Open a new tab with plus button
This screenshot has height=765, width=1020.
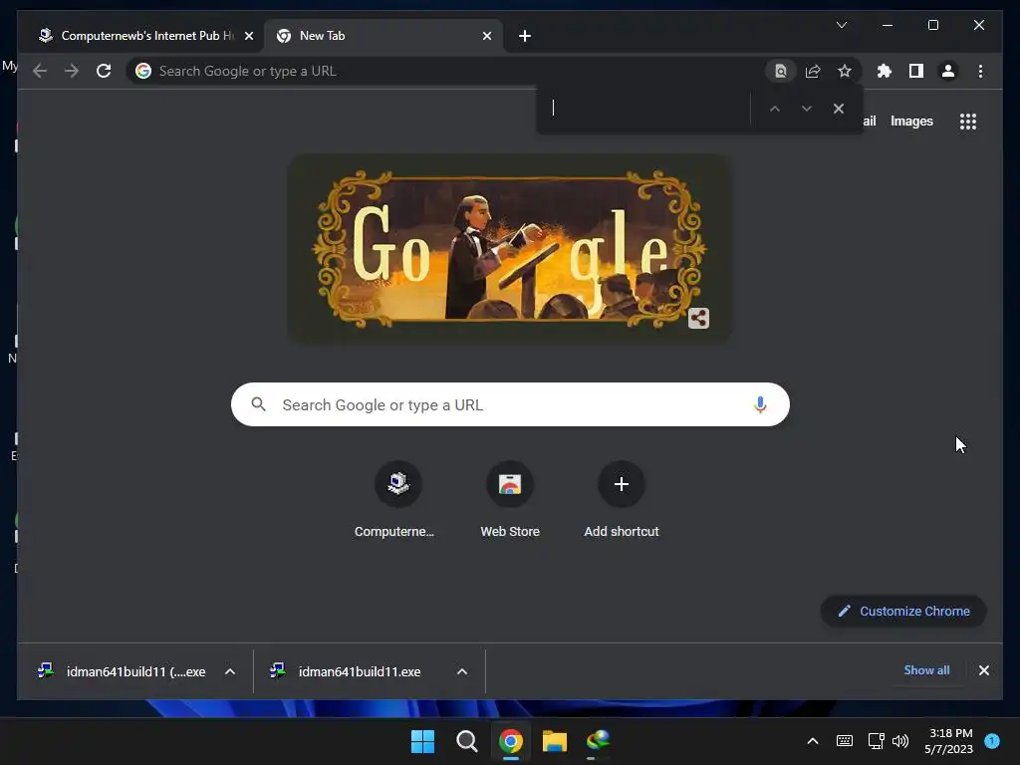click(525, 36)
